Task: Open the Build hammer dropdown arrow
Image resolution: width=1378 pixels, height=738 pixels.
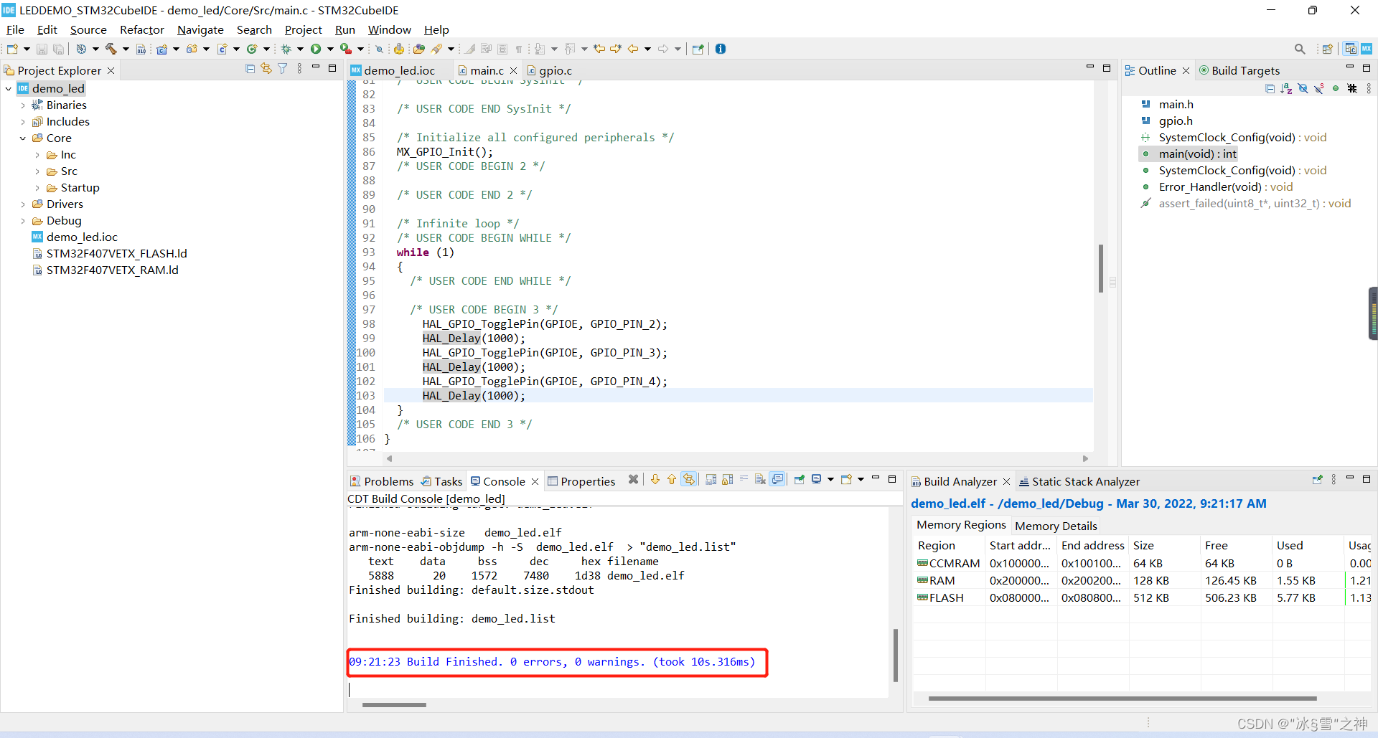Action: point(126,49)
